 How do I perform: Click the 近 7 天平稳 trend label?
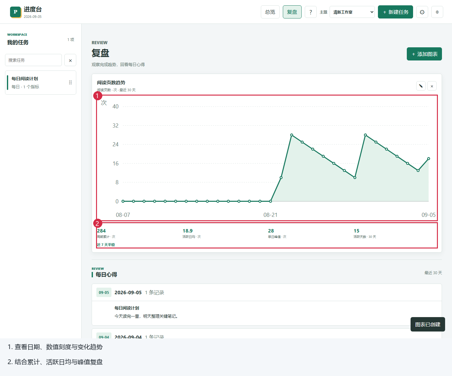click(106, 245)
